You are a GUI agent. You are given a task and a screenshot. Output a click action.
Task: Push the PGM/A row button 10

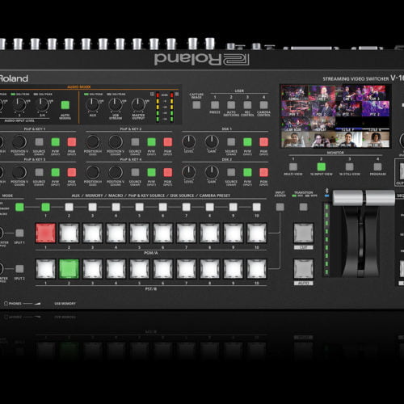257,233
